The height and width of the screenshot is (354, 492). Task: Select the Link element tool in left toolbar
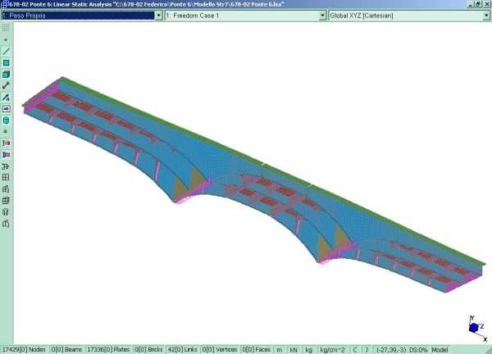pos(6,85)
